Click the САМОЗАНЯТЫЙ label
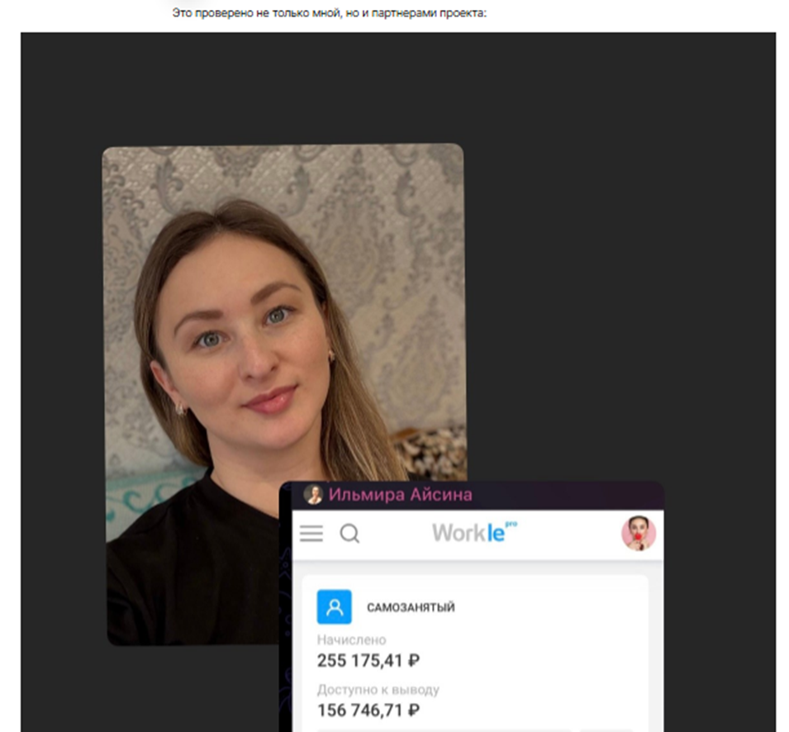This screenshot has height=732, width=789. click(x=411, y=607)
